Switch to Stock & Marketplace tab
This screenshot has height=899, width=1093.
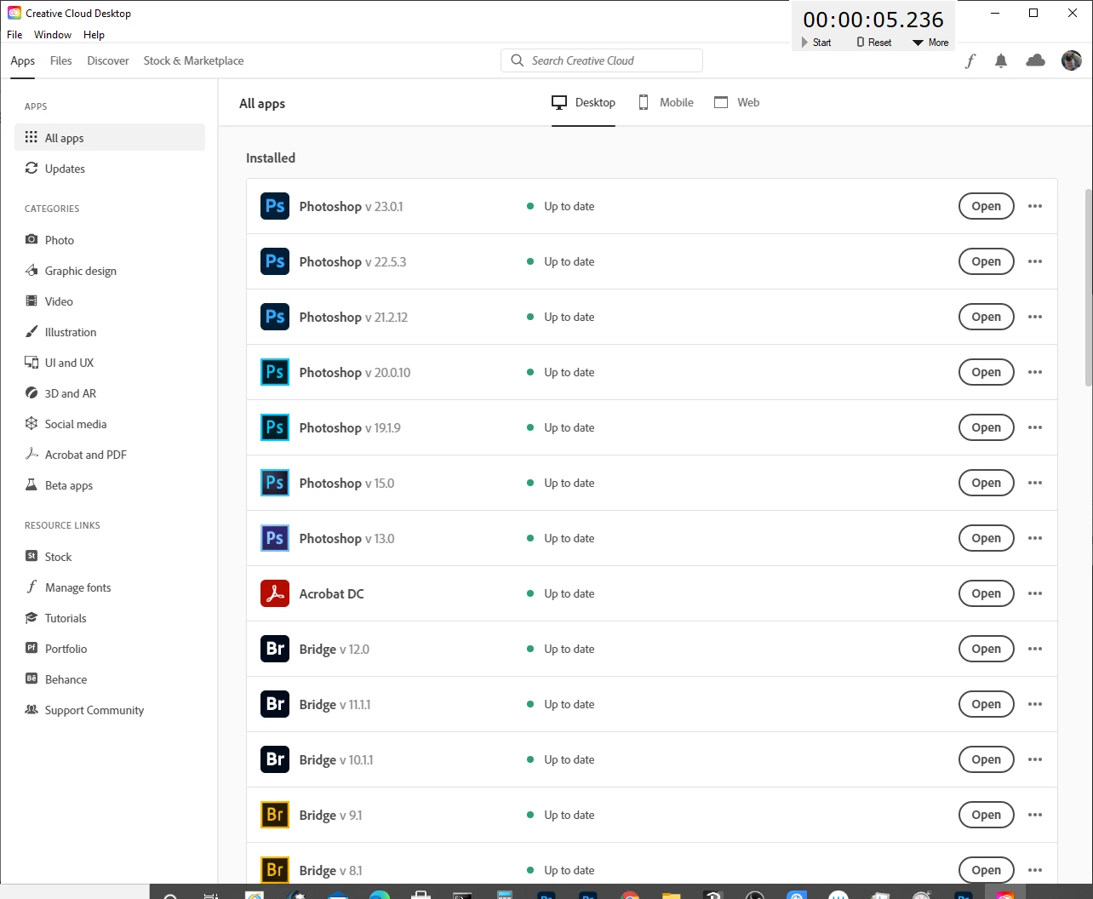pos(193,60)
